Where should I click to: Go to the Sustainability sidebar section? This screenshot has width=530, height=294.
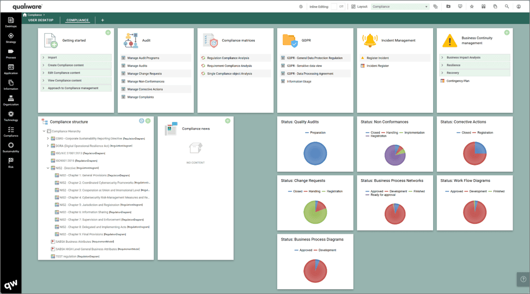[10, 147]
